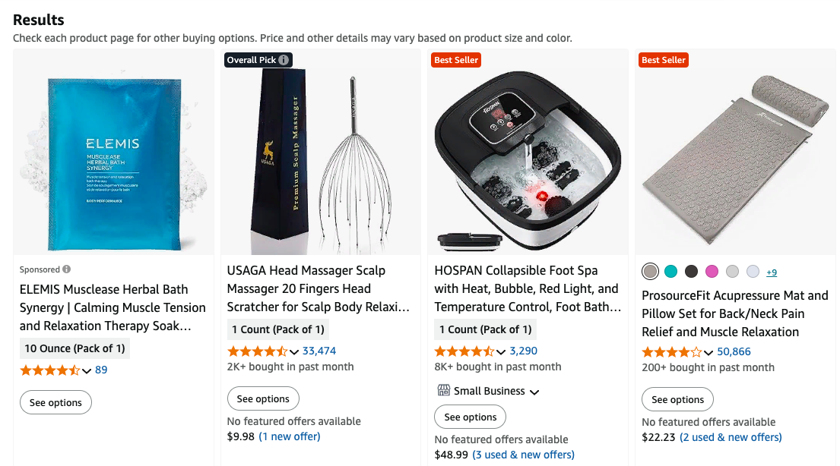The image size is (840, 466).
Task: Click the Small Business storefront icon
Action: click(443, 391)
